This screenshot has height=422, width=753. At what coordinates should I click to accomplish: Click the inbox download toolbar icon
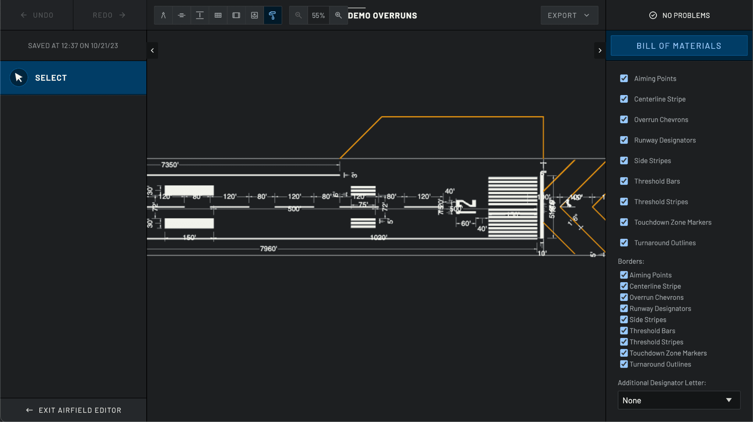[254, 15]
